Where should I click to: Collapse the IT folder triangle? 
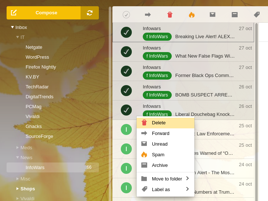(18, 37)
